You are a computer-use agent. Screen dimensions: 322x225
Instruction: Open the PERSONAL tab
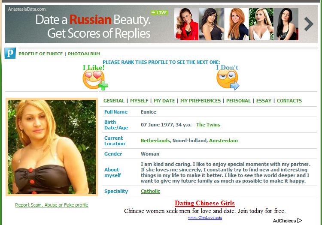pyautogui.click(x=238, y=101)
